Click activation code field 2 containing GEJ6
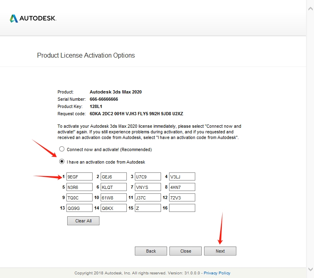 click(x=114, y=176)
